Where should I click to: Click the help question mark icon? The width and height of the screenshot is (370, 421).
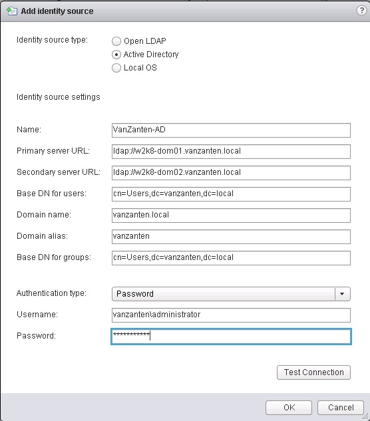click(x=361, y=11)
